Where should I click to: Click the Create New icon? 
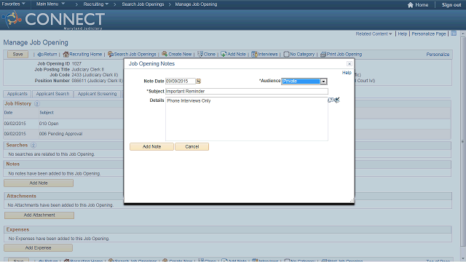coord(165,54)
